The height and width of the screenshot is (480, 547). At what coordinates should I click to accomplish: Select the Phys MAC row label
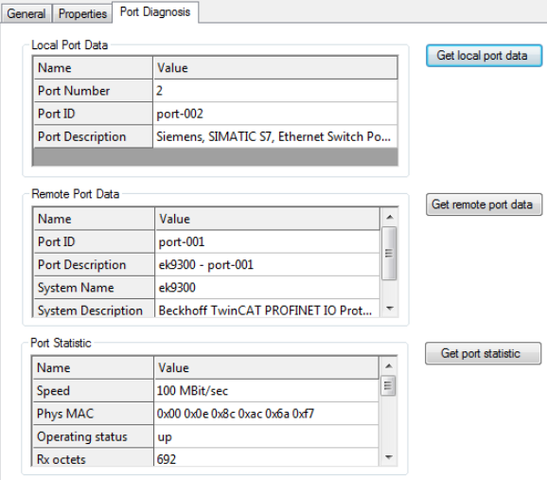93,414
